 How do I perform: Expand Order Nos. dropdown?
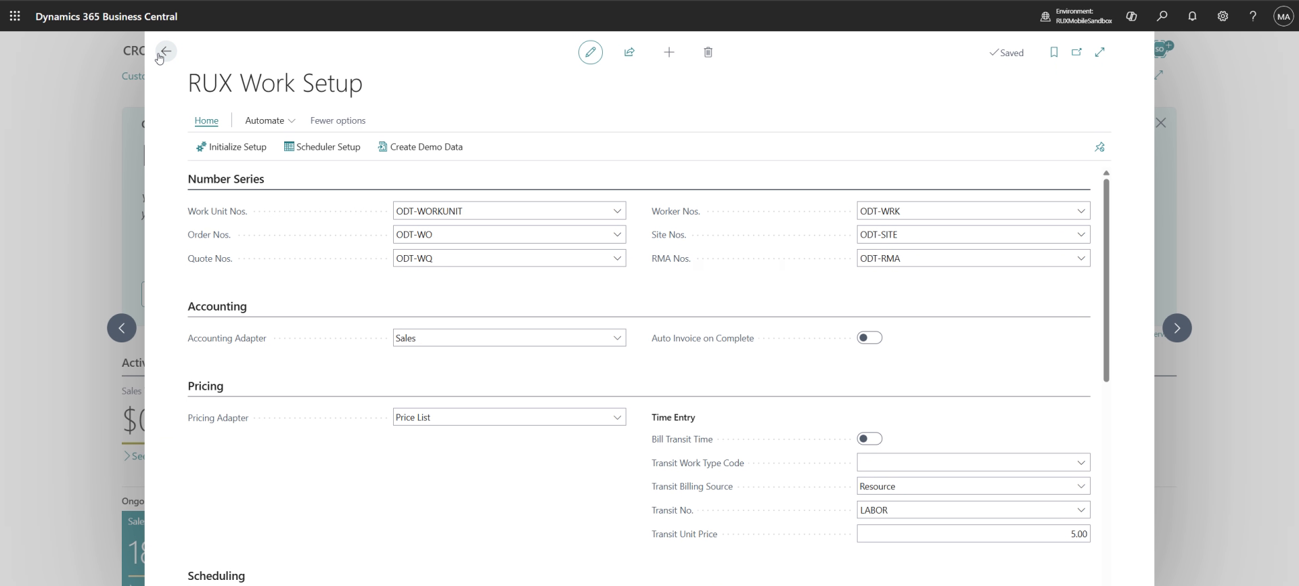pyautogui.click(x=617, y=235)
